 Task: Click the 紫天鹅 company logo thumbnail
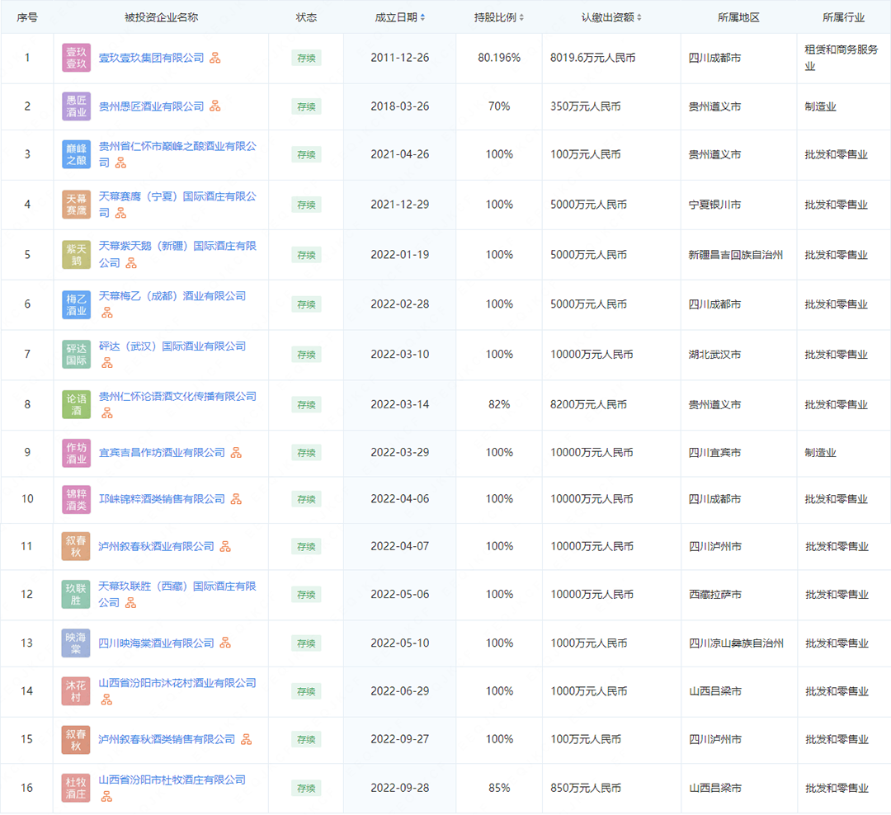coord(76,255)
